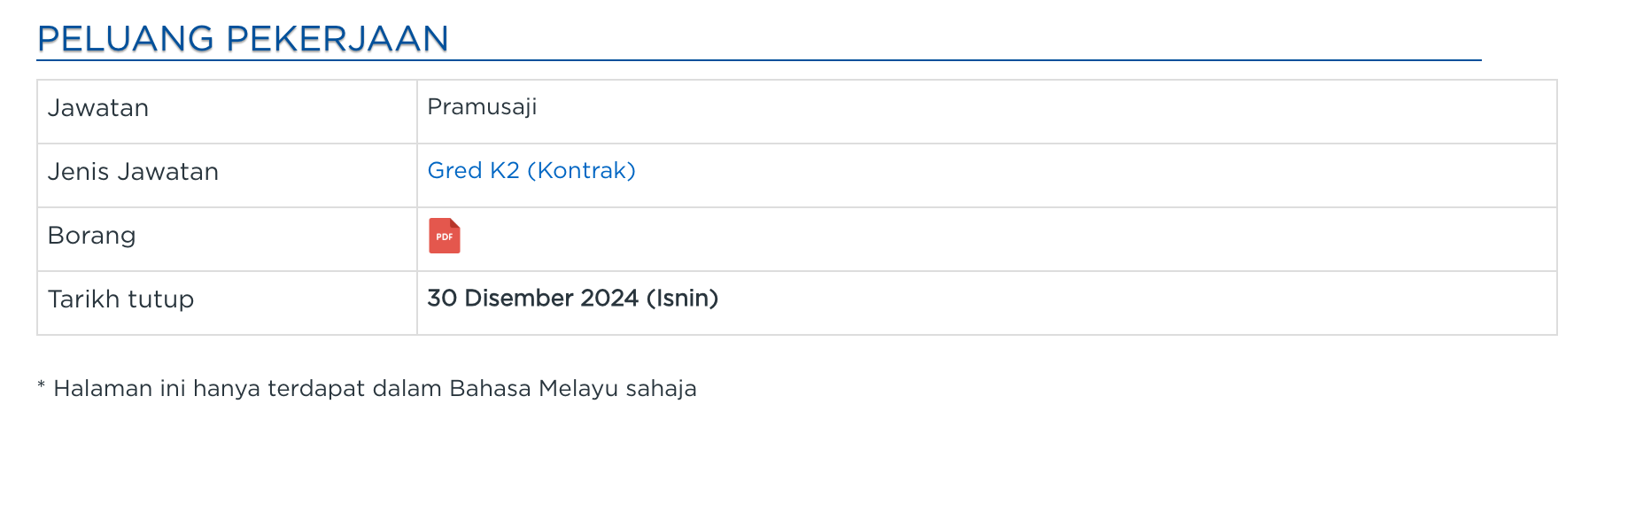Click "terdapat" in the footnote text
This screenshot has width=1628, height=505.
[316, 389]
